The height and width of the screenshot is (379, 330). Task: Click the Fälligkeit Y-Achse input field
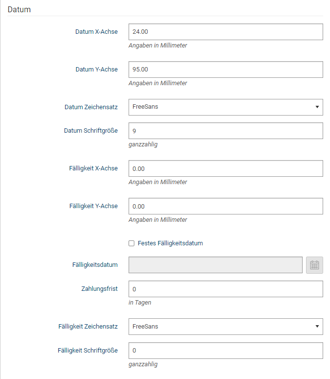[226, 206]
